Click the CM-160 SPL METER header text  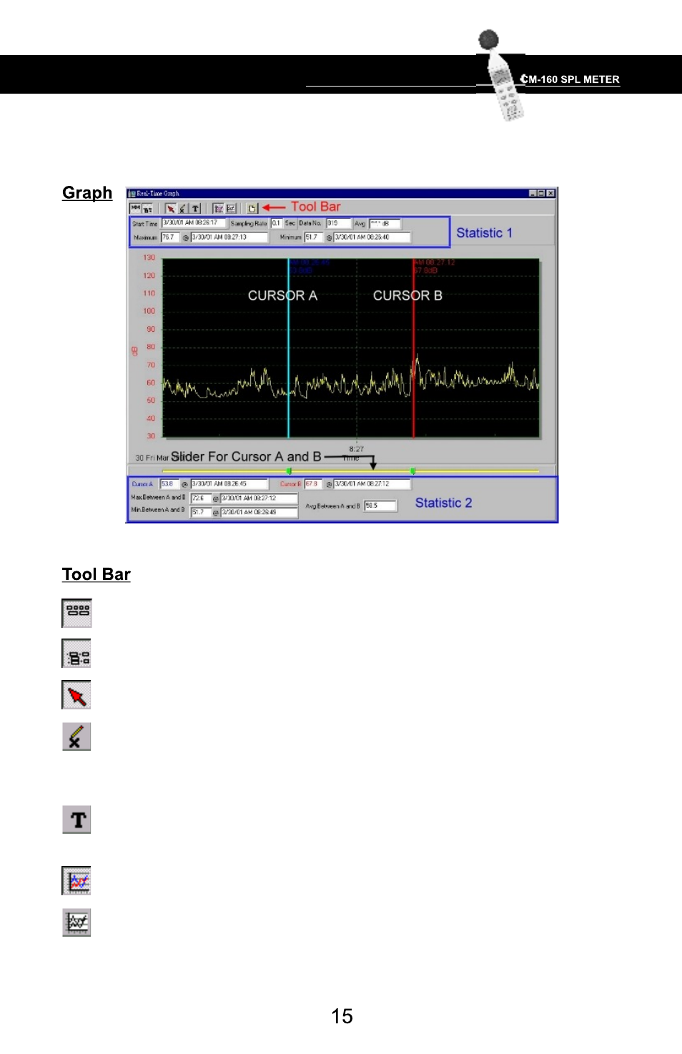[x=570, y=79]
